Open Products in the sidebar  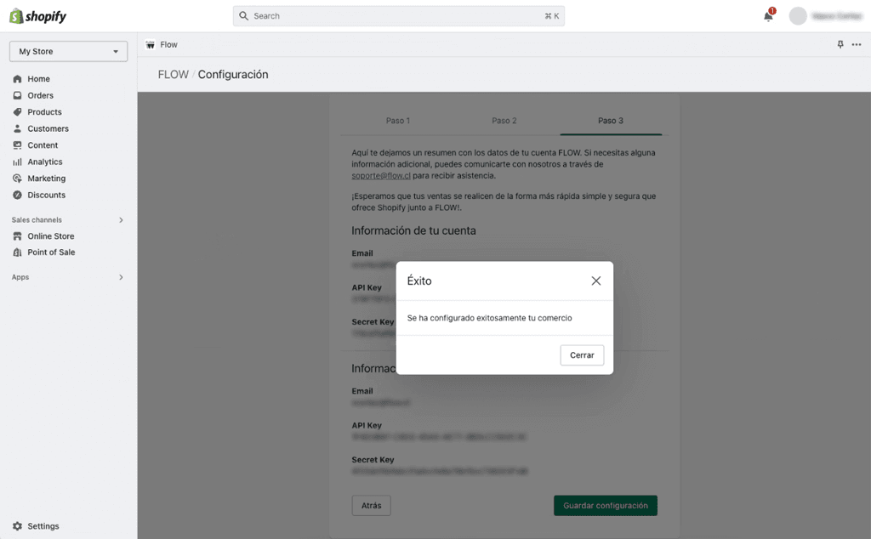[44, 112]
